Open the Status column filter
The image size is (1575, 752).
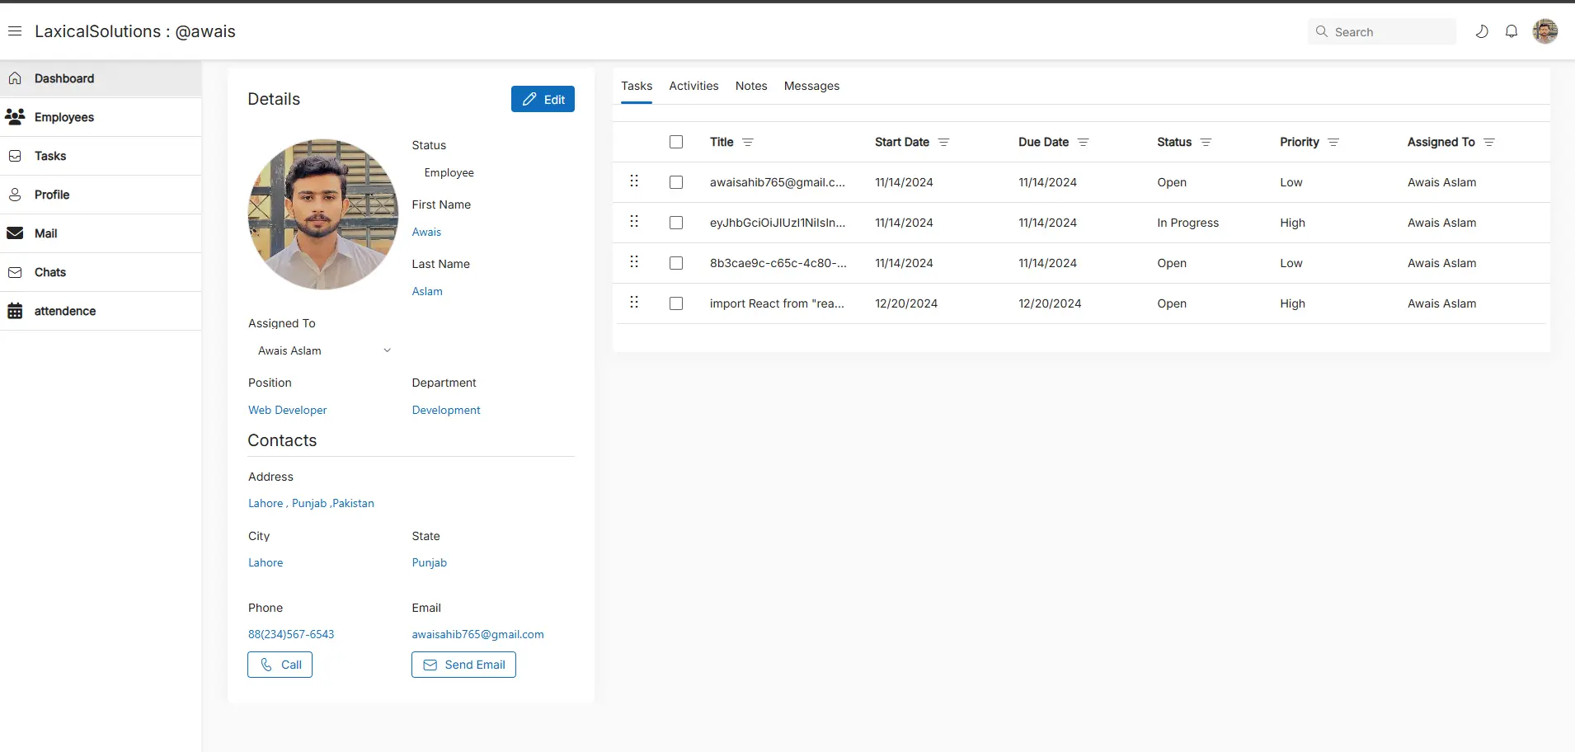pos(1205,142)
